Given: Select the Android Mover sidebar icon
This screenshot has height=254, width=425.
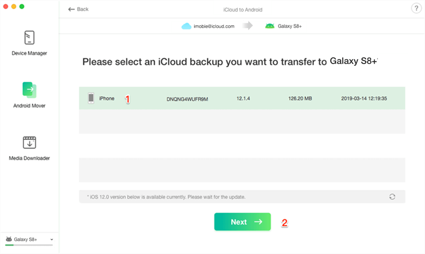Looking at the screenshot, I should click(x=29, y=90).
